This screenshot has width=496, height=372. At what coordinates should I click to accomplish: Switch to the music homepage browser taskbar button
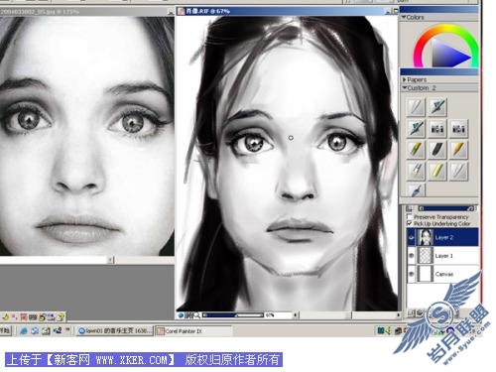click(115, 330)
